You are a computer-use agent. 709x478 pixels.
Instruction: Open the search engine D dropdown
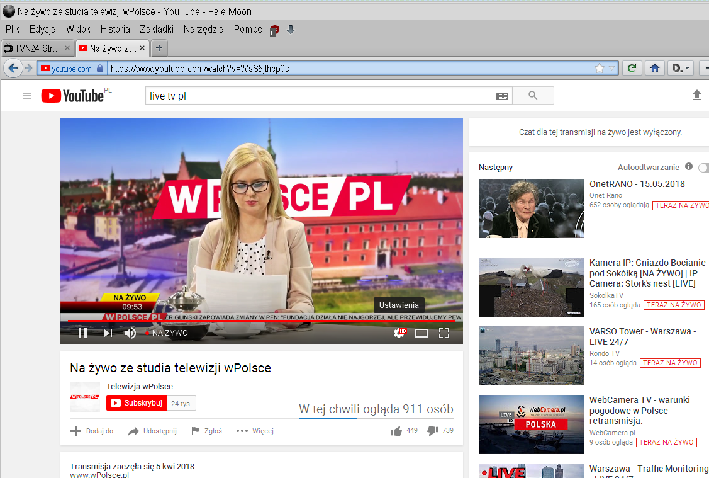click(681, 69)
